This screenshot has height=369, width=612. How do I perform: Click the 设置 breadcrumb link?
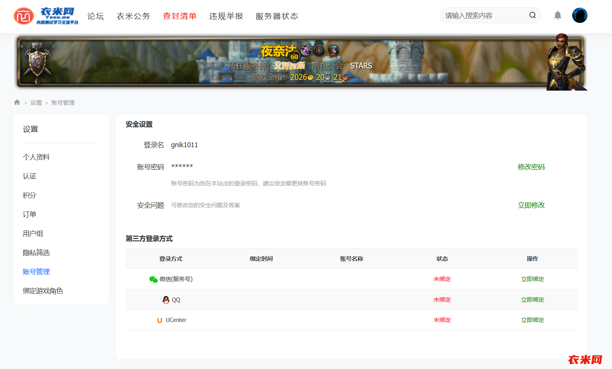36,102
